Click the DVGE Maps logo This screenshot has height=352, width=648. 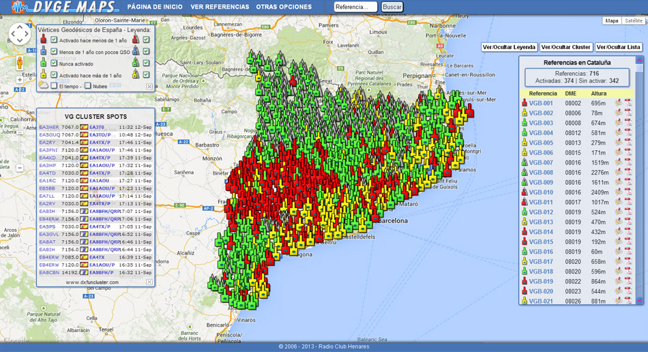[65, 7]
